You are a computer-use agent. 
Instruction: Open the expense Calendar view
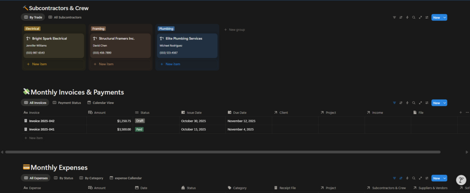click(126, 178)
